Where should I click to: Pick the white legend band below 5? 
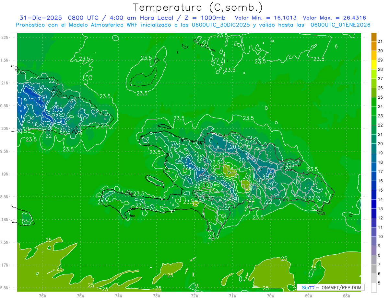pos(374,288)
